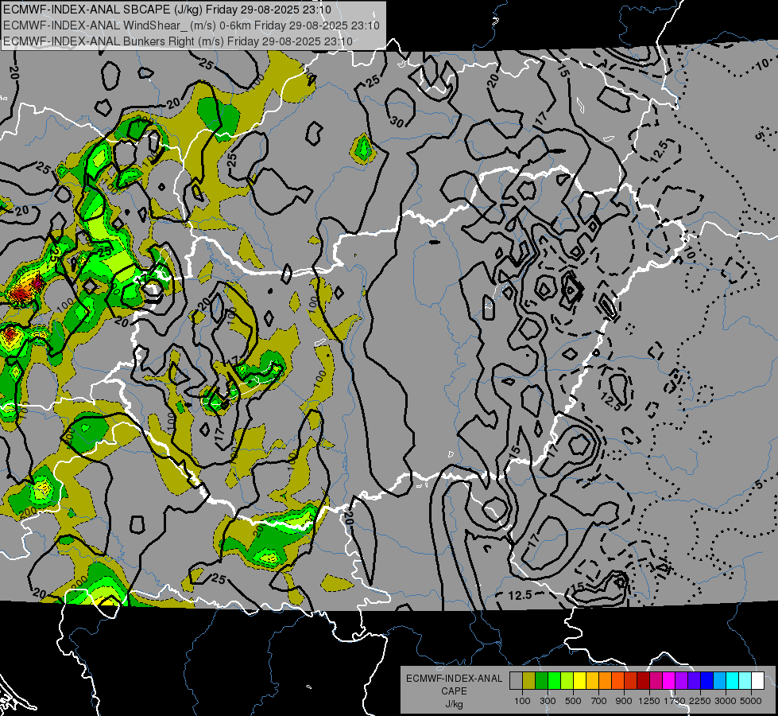The height and width of the screenshot is (716, 778).
Task: Click the cyan swatch right of the 3000 tick
Action: 733,681
